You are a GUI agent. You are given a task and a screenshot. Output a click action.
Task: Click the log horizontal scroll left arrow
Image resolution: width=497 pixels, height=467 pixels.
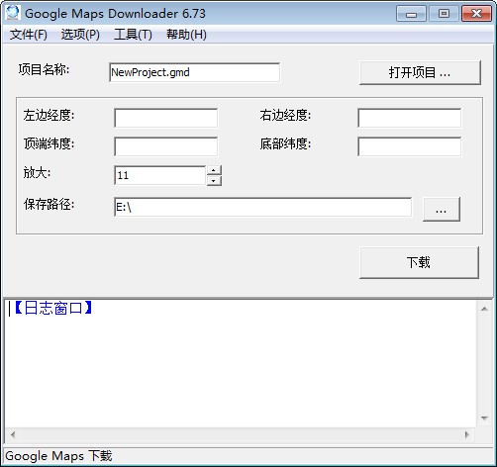tap(13, 434)
